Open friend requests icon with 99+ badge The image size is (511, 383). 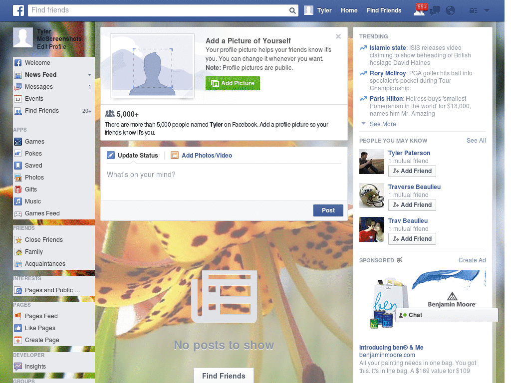(x=420, y=10)
